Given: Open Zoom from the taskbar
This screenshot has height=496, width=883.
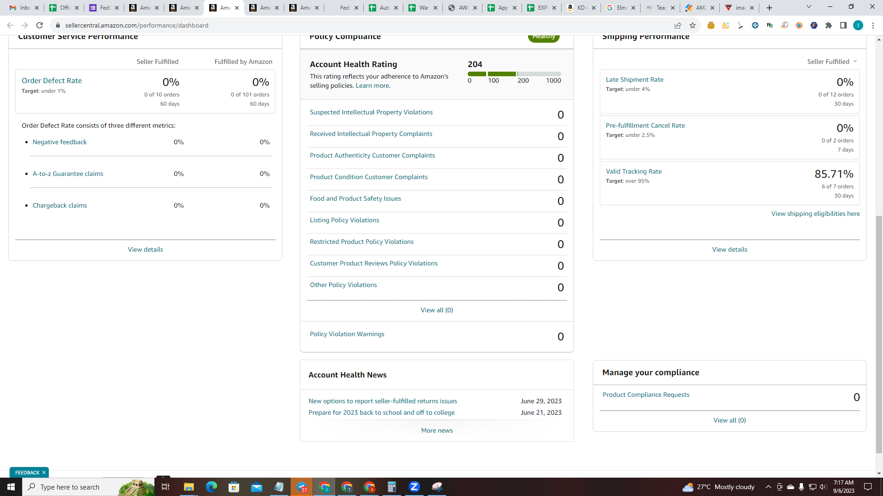Looking at the screenshot, I should tap(414, 487).
